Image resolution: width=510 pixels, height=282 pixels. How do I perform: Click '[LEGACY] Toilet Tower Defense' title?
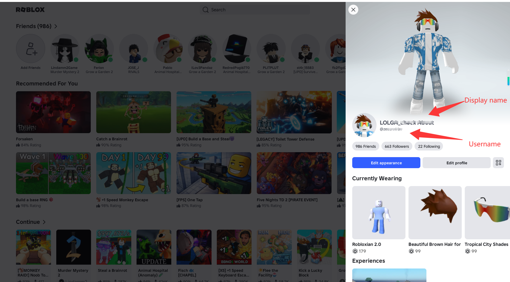pos(285,139)
